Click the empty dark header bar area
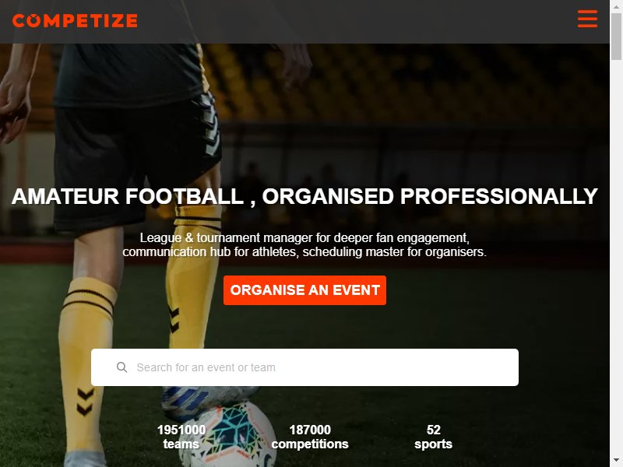The width and height of the screenshot is (623, 467). point(357,22)
